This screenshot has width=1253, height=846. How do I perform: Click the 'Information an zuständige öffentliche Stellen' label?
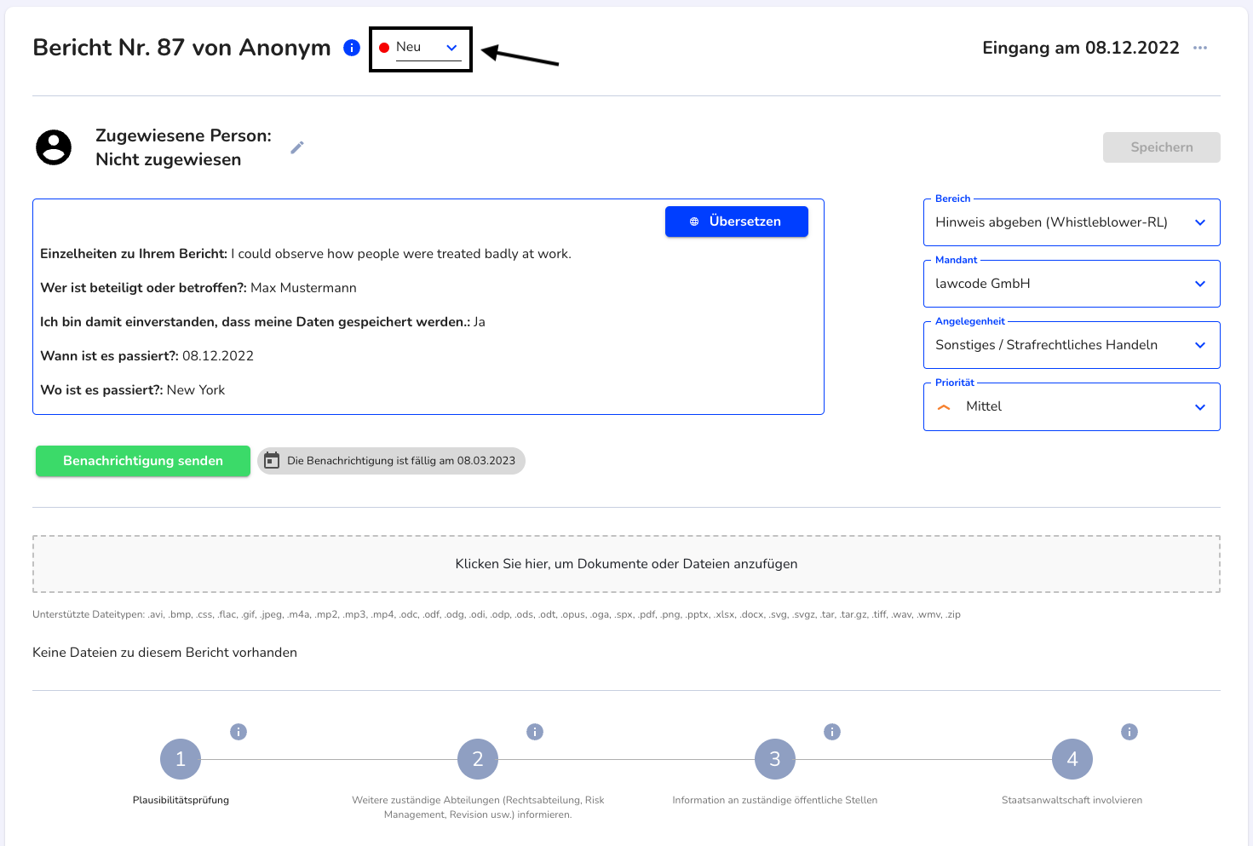pyautogui.click(x=775, y=800)
